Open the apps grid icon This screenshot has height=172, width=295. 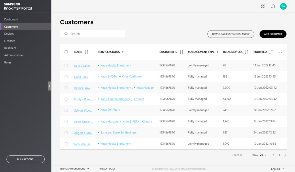(x=263, y=6)
